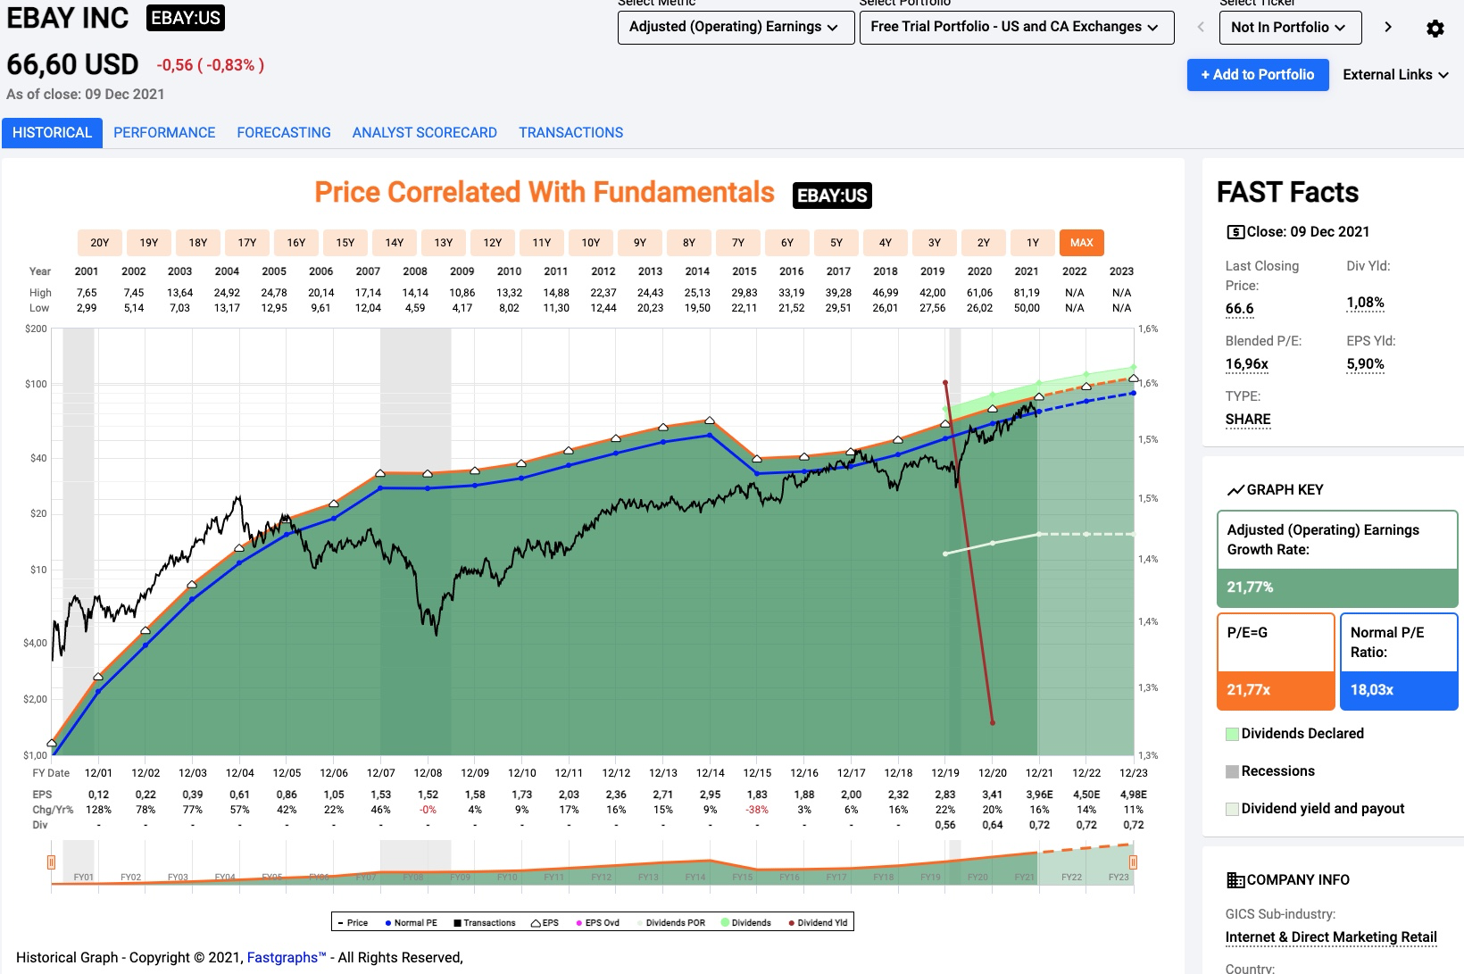Open the Transactions tab
1464x974 pixels.
pyautogui.click(x=571, y=133)
